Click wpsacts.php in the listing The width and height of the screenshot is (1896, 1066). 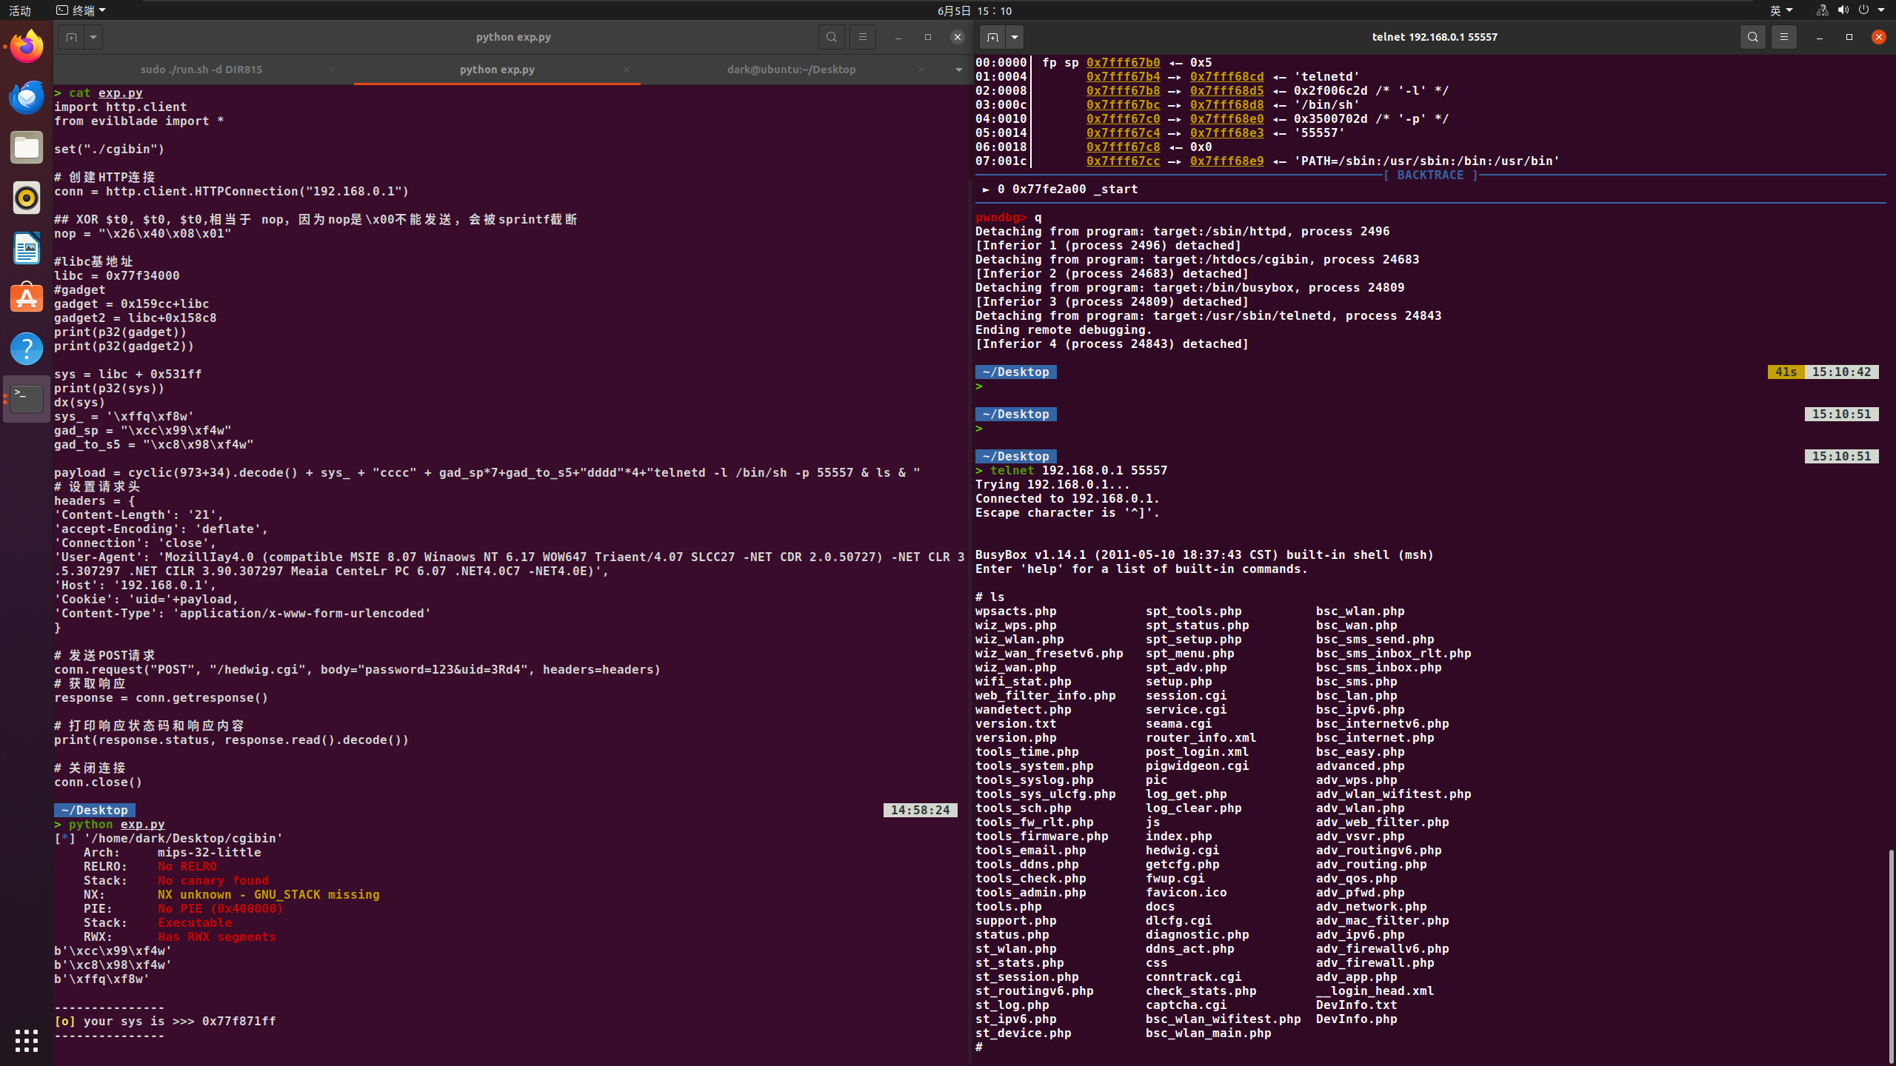click(x=1015, y=611)
